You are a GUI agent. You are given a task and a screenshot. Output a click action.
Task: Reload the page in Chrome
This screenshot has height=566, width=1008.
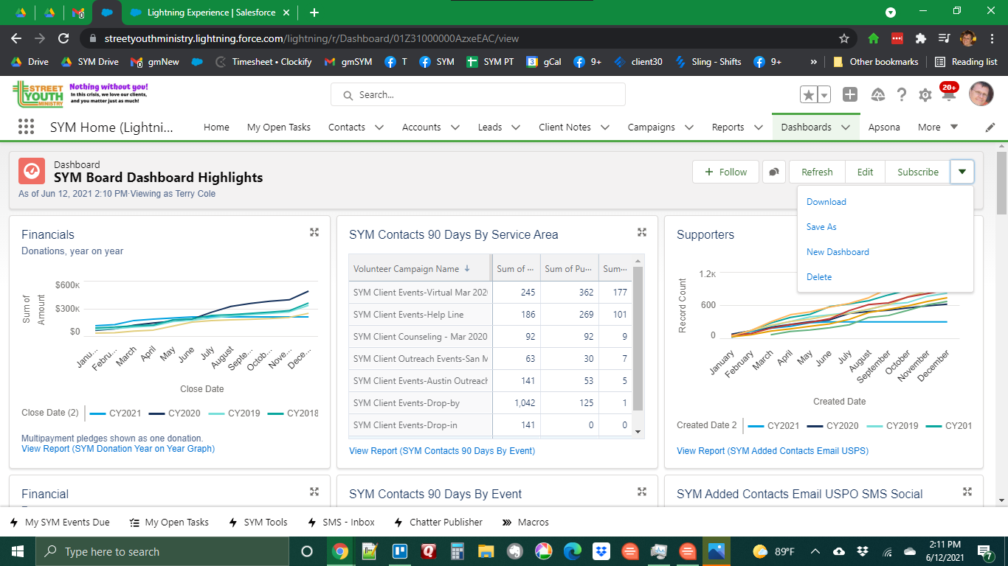[x=63, y=38]
